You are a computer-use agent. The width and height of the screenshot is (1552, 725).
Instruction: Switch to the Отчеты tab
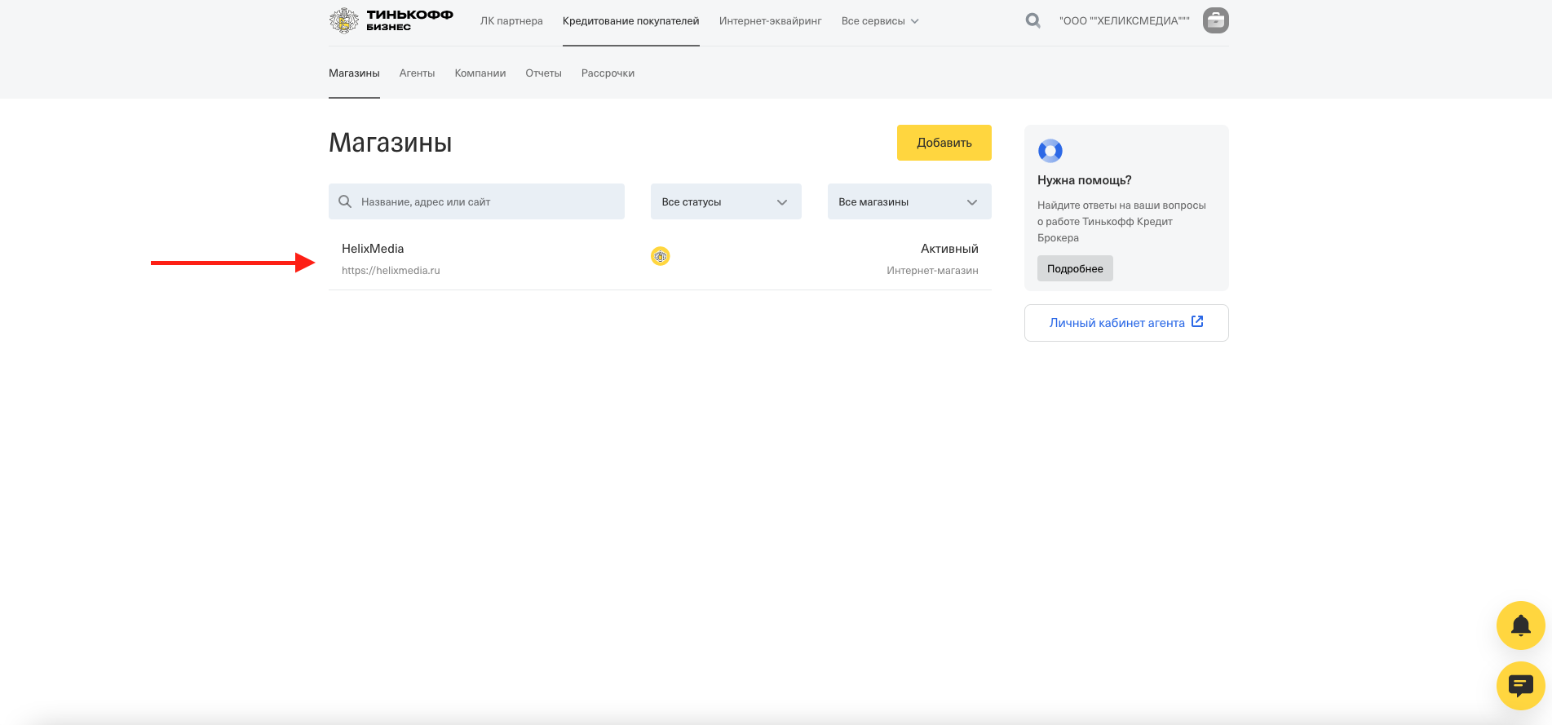(544, 73)
